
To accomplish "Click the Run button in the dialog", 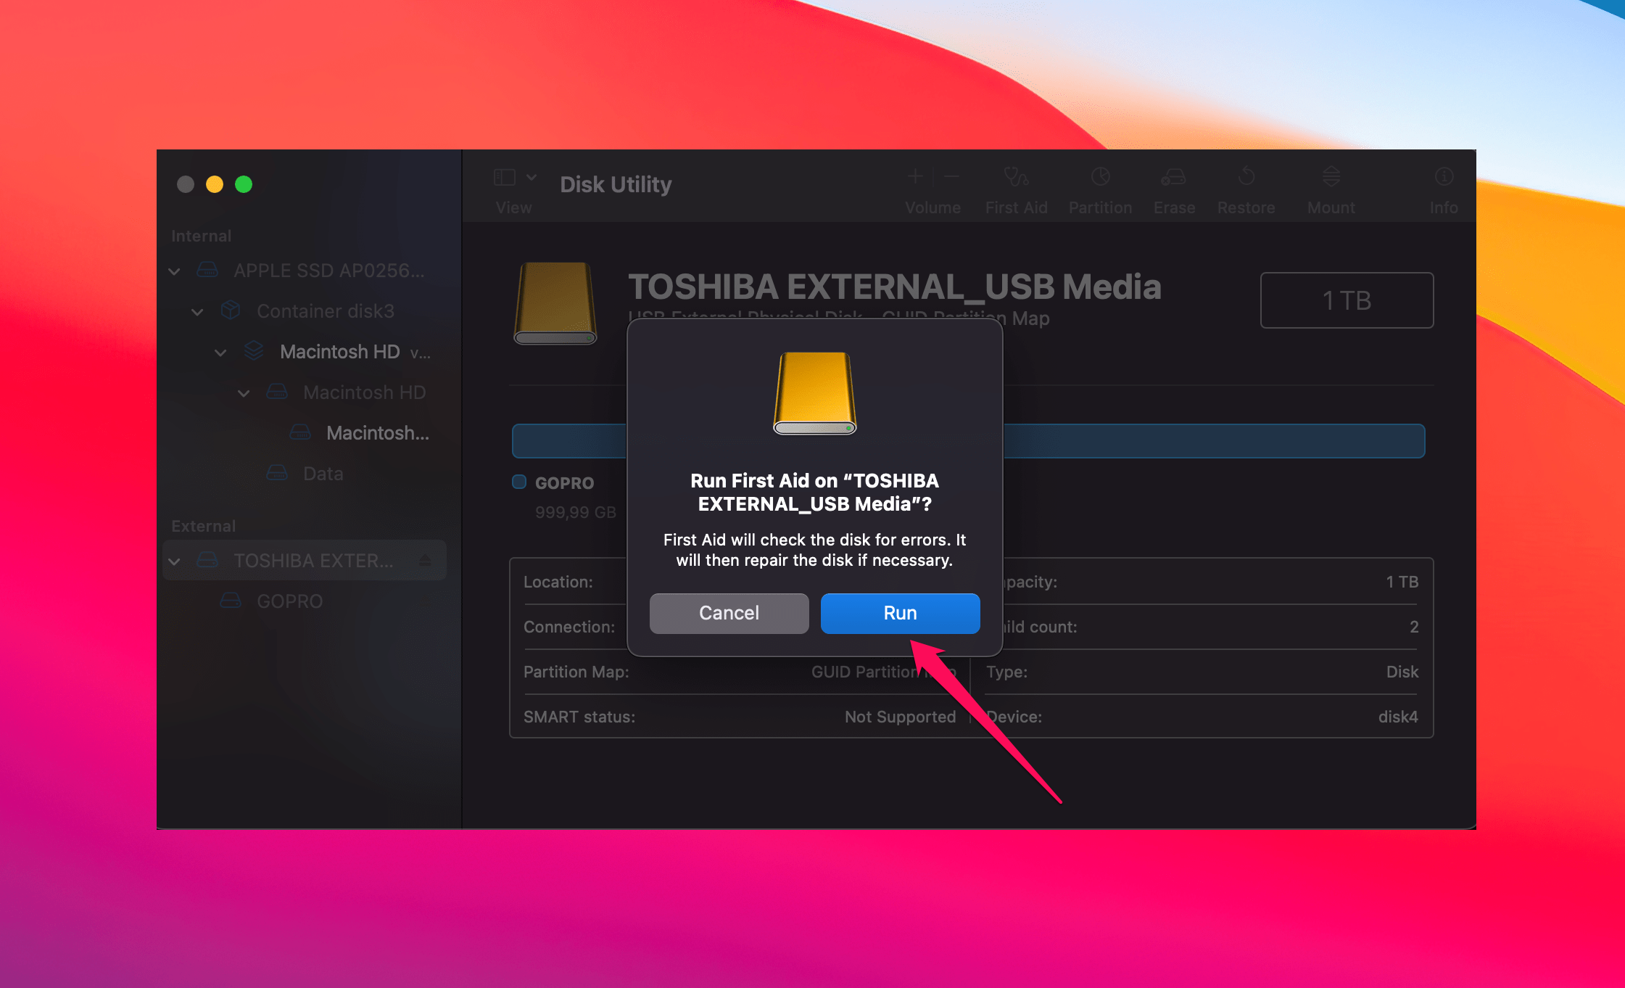I will [900, 613].
